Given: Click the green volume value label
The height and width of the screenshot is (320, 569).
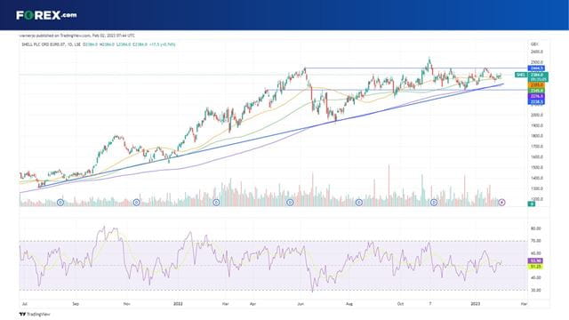Looking at the screenshot, I should click(x=532, y=204).
